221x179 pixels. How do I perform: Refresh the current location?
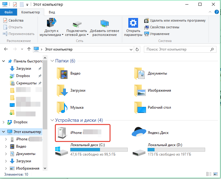coord(137,50)
